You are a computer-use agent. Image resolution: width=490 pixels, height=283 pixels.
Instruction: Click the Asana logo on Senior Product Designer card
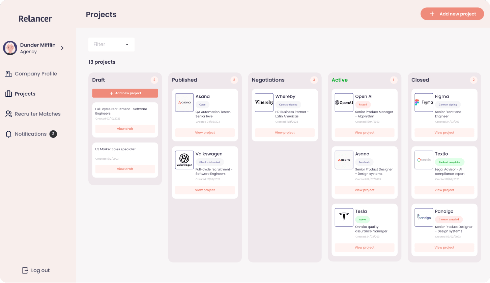344,160
